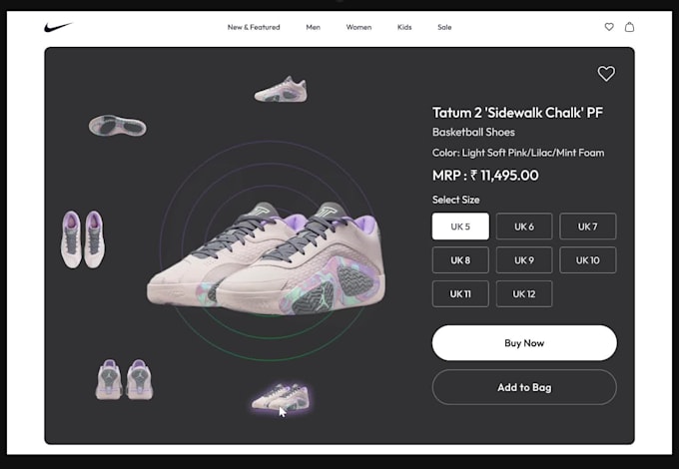Select size UK 11
The height and width of the screenshot is (469, 679).
tap(460, 293)
